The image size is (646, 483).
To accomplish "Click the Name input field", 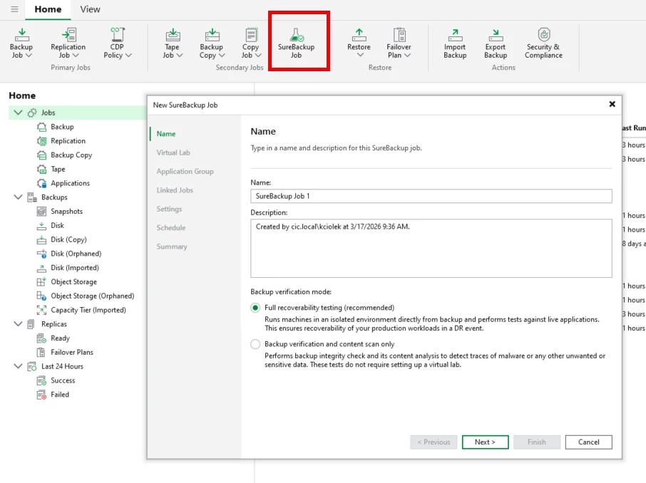I will [x=431, y=196].
